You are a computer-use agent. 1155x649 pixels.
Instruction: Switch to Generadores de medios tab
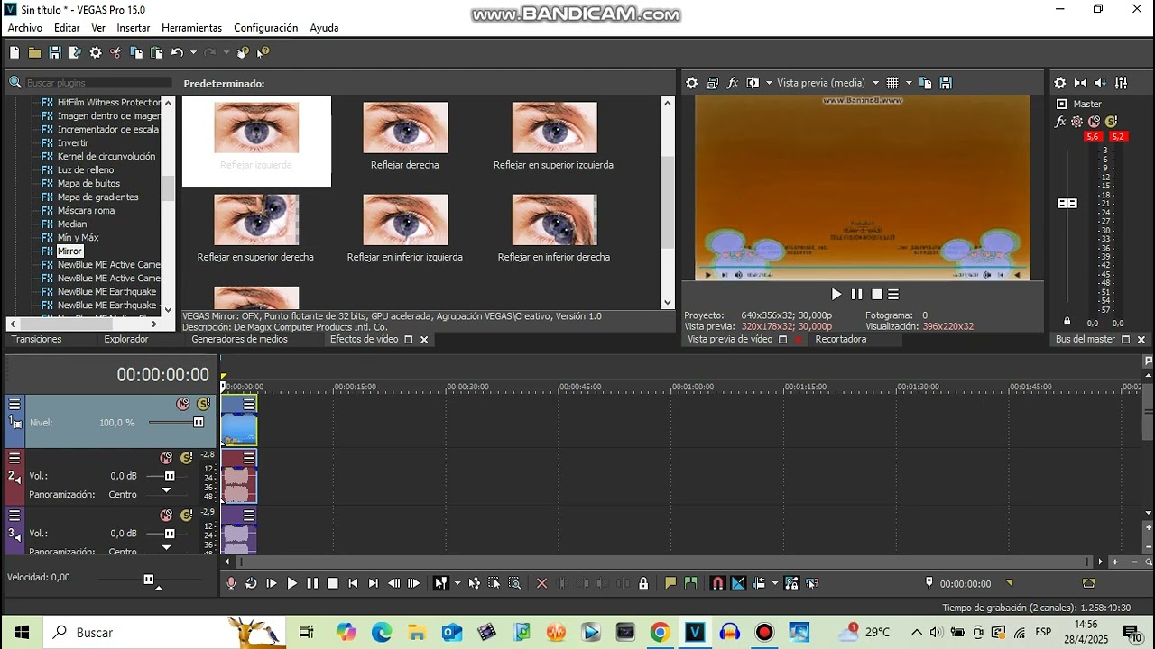click(239, 339)
